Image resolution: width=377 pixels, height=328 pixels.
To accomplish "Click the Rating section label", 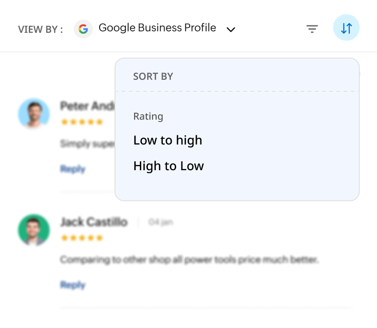I will pos(148,117).
